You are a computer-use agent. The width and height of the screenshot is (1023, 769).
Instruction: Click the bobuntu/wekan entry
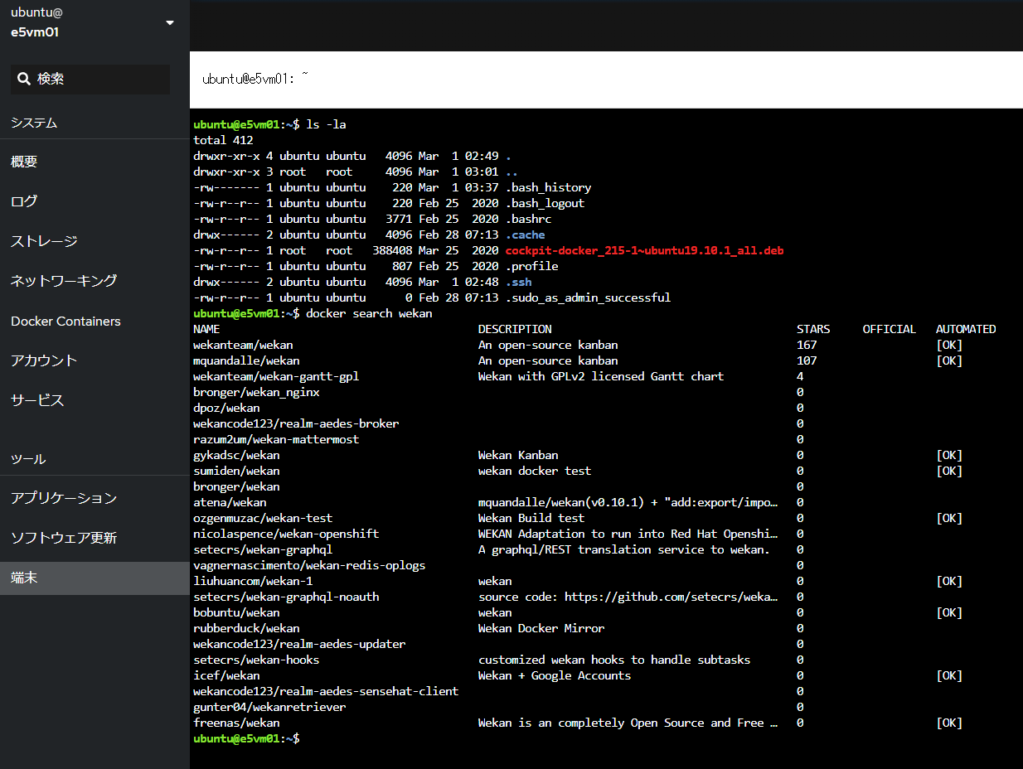pos(236,612)
